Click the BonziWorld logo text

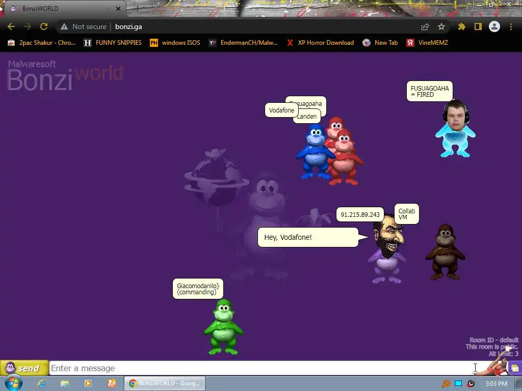click(65, 75)
